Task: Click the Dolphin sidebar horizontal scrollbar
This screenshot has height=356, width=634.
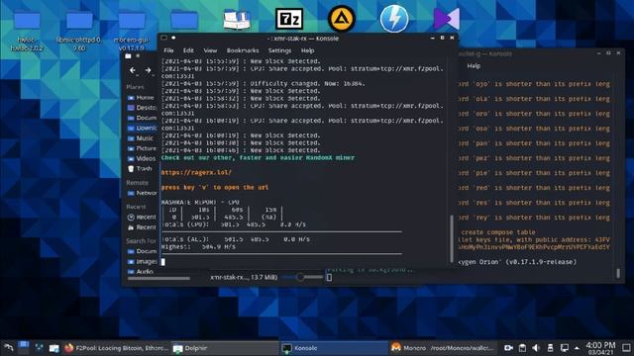Action: (158, 278)
